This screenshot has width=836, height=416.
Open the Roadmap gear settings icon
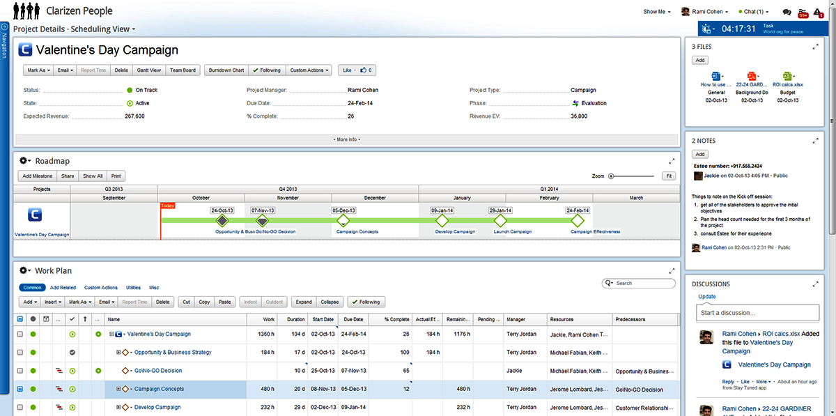pos(24,161)
